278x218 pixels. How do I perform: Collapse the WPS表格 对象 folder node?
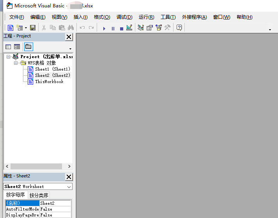click(x=16, y=63)
